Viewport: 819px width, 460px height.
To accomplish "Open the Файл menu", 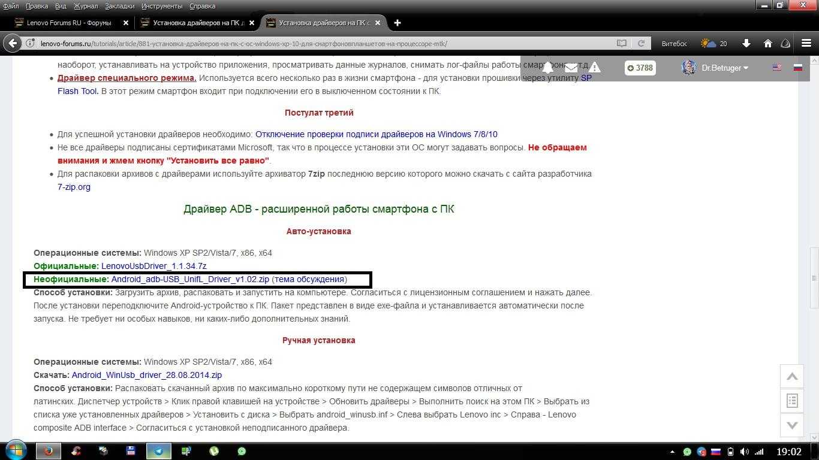I will pos(11,6).
